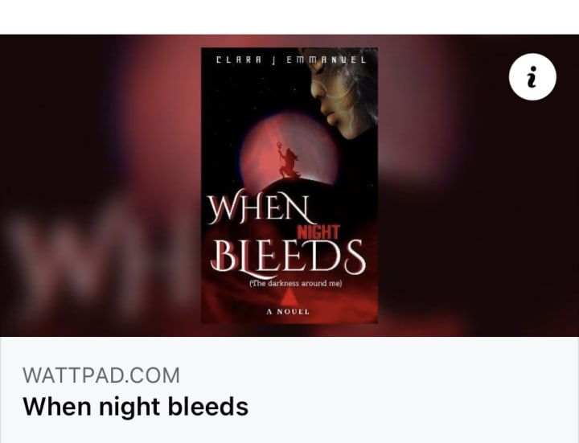Viewport: 579px width, 443px height.
Task: Click the large 'BLEEDS' title text
Action: tap(289, 257)
